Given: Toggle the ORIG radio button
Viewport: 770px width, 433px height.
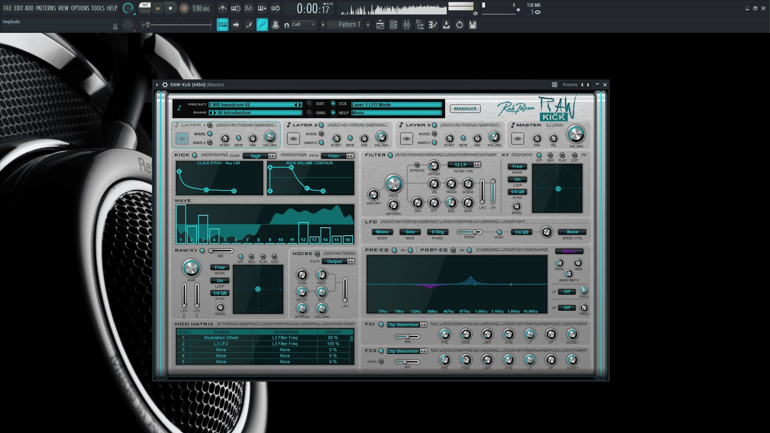Looking at the screenshot, I should 310,113.
